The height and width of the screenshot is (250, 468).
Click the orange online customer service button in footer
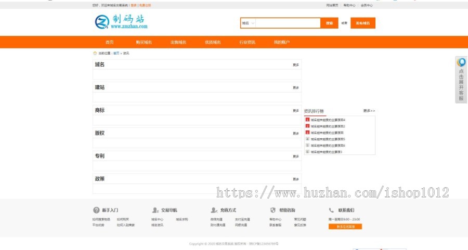[x=345, y=227]
